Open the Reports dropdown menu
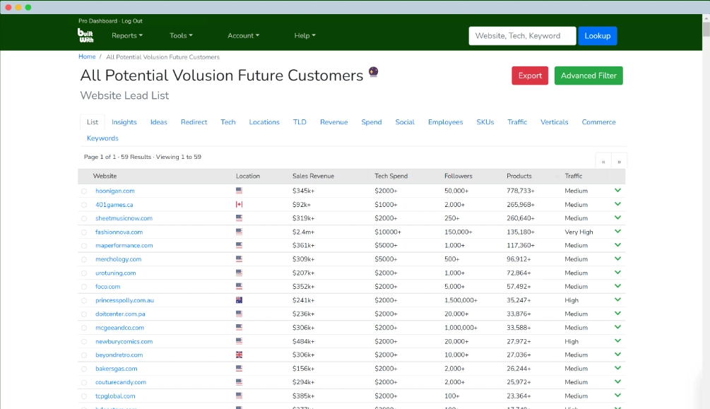 pyautogui.click(x=126, y=35)
